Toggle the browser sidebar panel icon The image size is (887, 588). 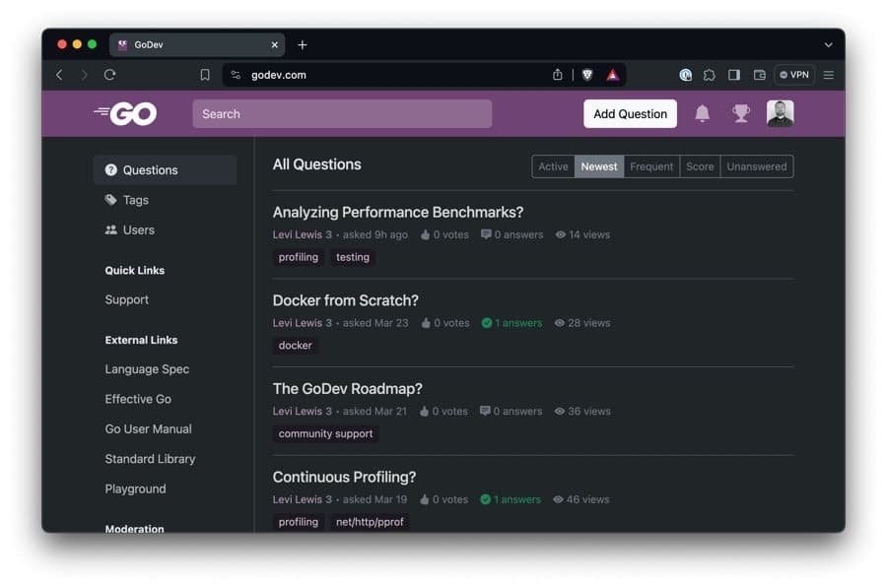pyautogui.click(x=734, y=75)
